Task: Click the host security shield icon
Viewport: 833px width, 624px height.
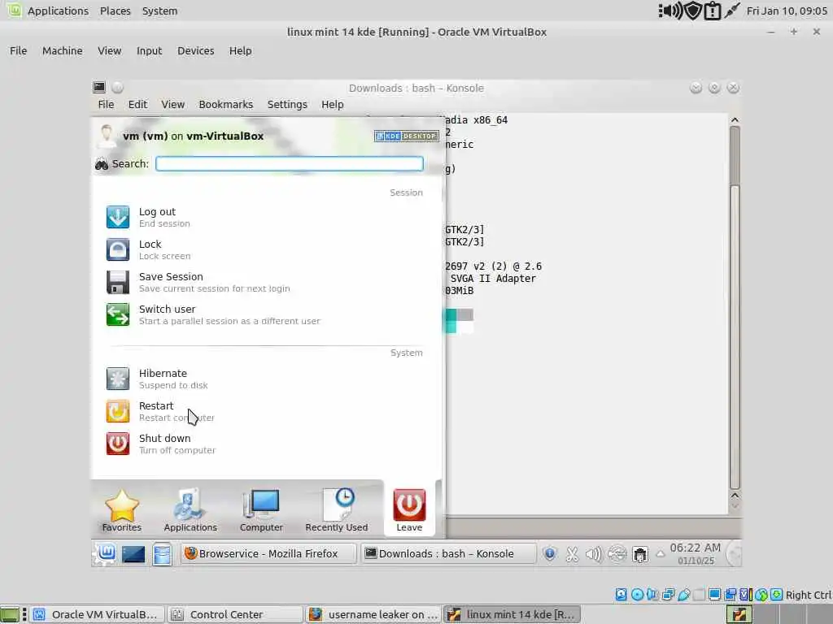Action: (x=693, y=11)
